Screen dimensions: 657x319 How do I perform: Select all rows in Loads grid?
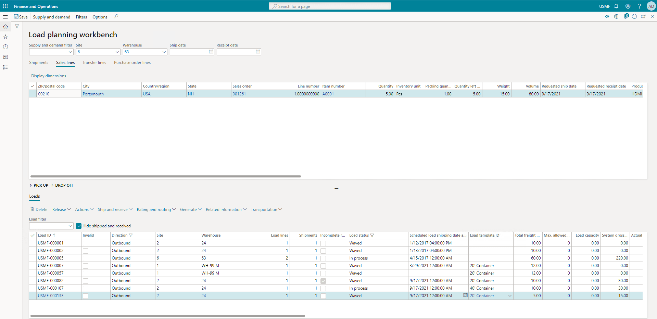pyautogui.click(x=33, y=235)
